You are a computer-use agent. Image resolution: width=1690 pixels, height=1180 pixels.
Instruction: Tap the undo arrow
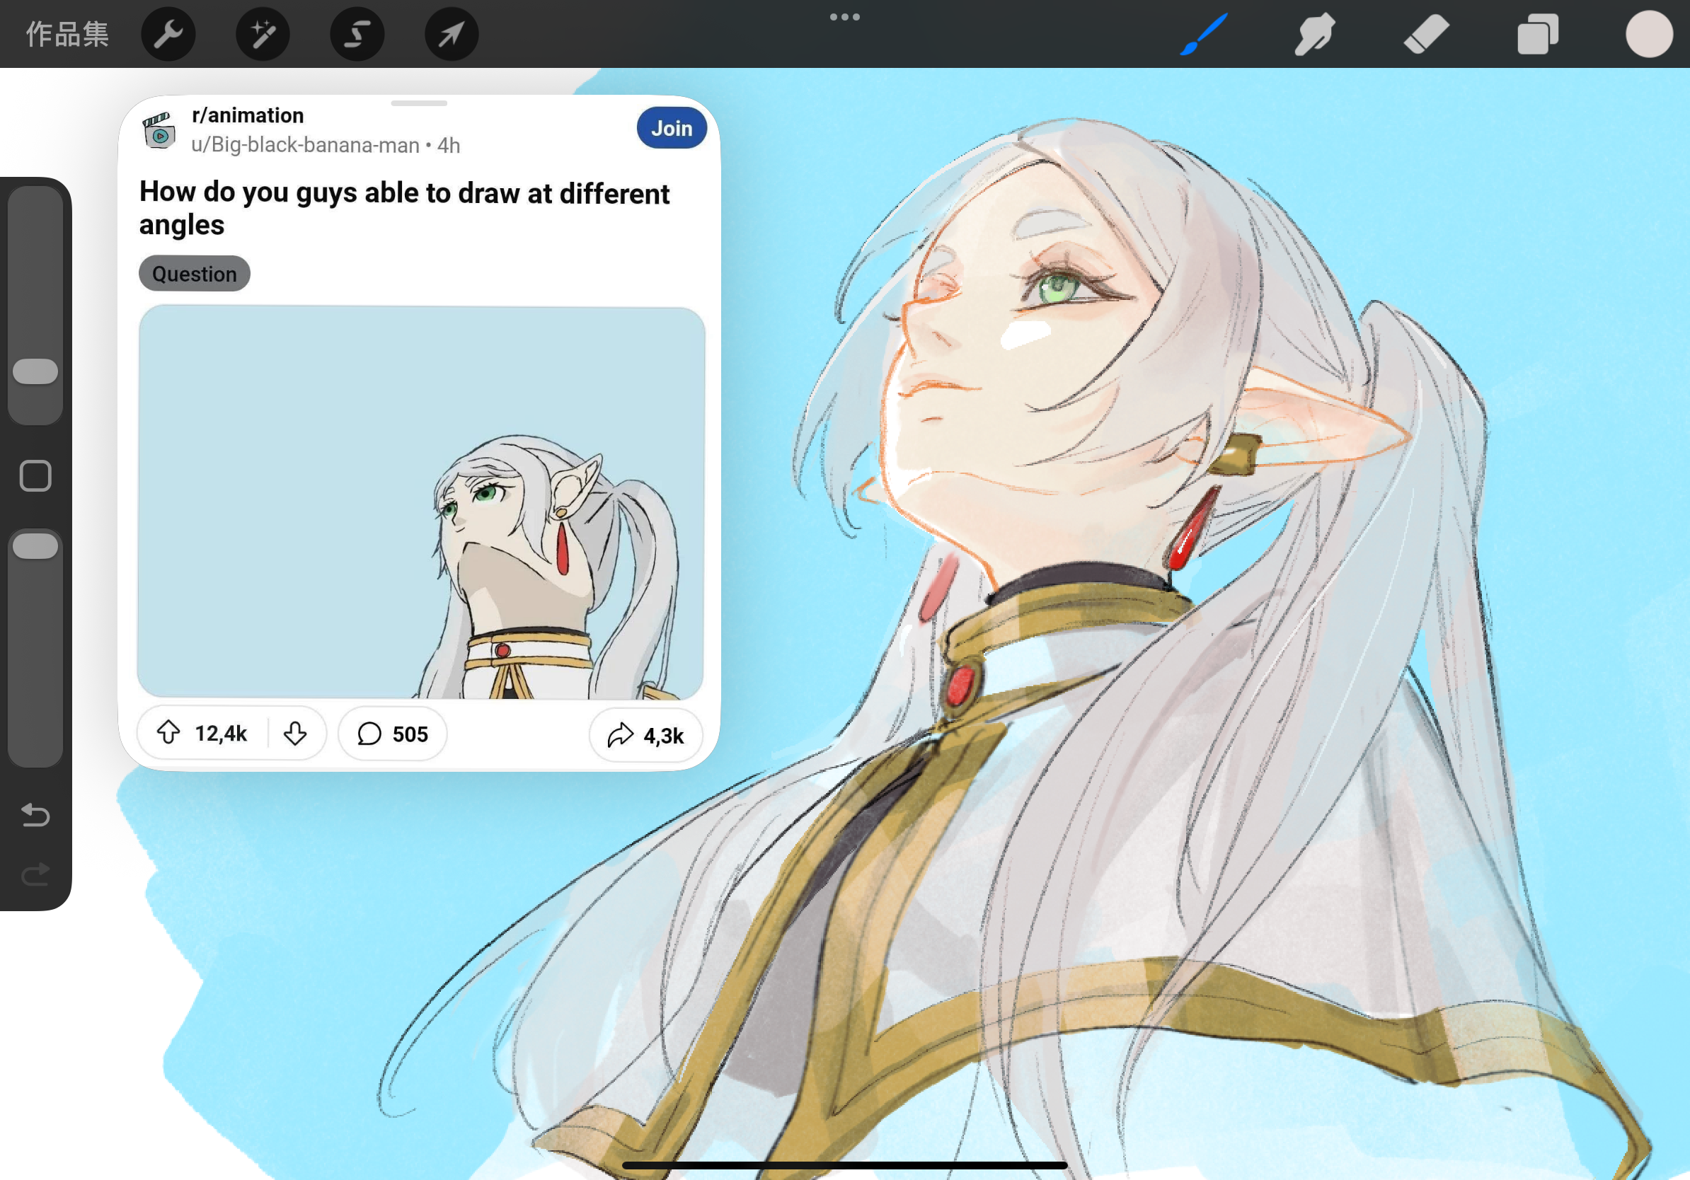click(x=35, y=815)
